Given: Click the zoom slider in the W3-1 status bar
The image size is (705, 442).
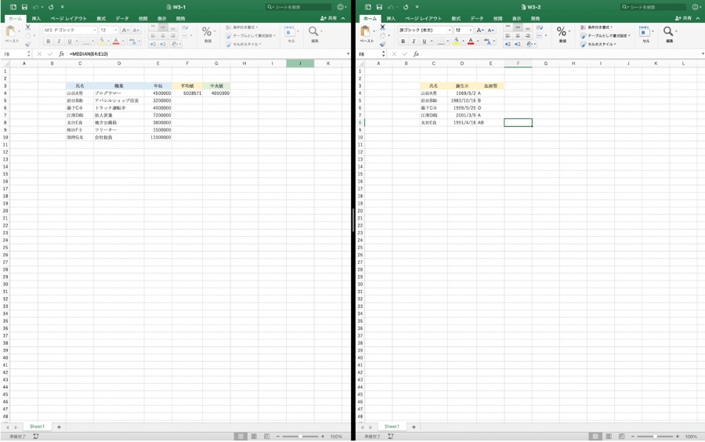Looking at the screenshot, I should tap(300, 437).
